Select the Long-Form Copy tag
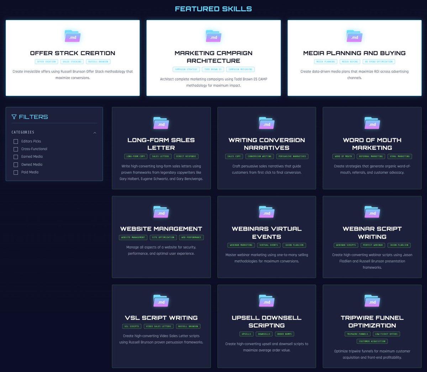This screenshot has width=427, height=372. tap(136, 156)
